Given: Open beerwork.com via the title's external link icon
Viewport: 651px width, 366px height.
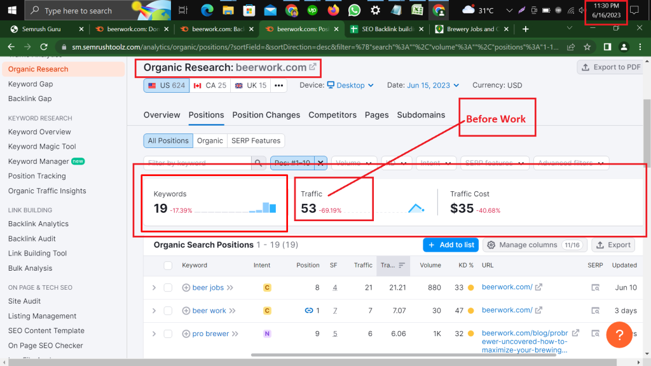Looking at the screenshot, I should coord(313,67).
